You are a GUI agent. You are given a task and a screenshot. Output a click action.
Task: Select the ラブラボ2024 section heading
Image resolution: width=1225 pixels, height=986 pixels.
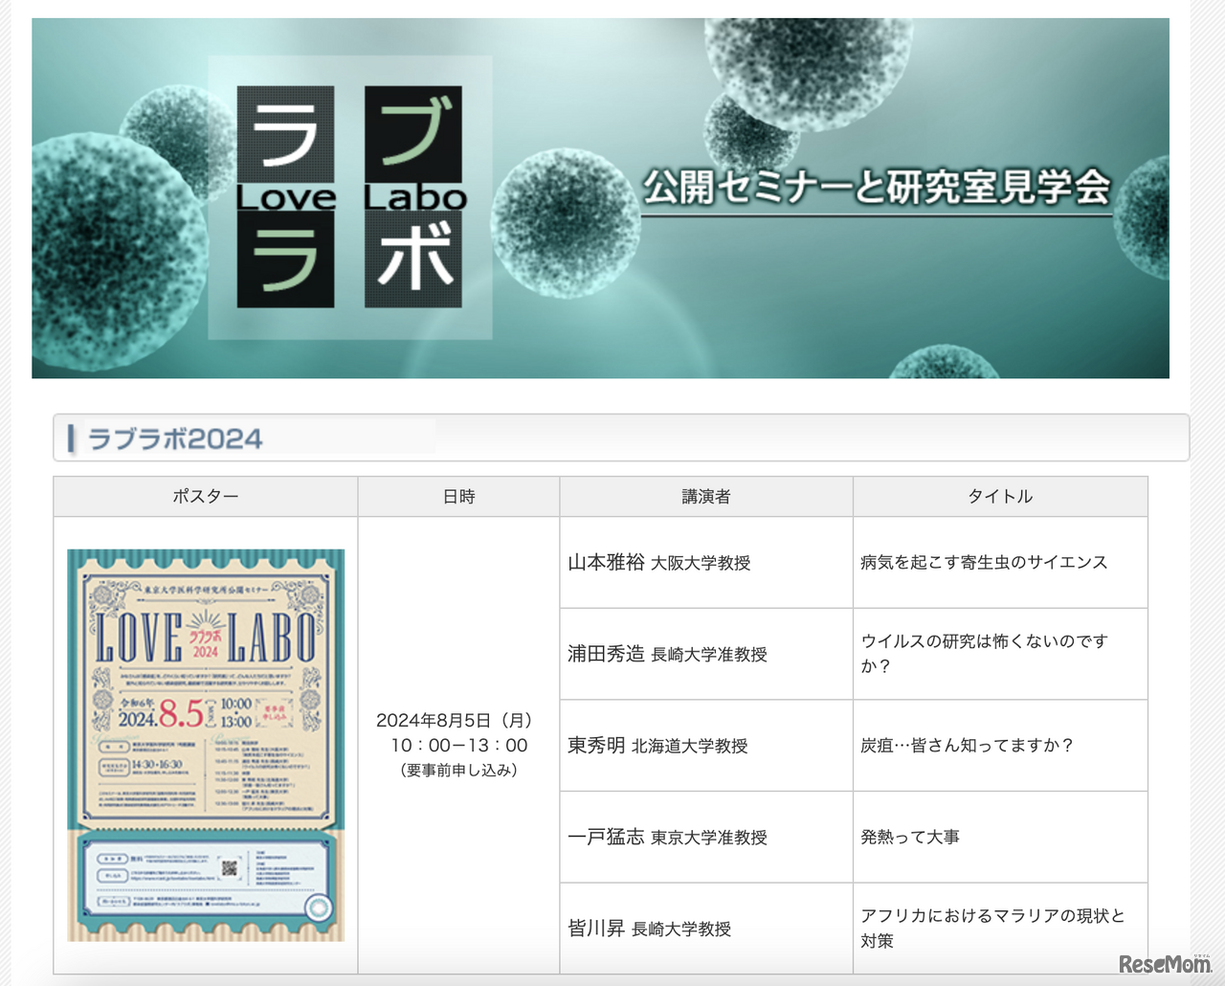pyautogui.click(x=175, y=438)
